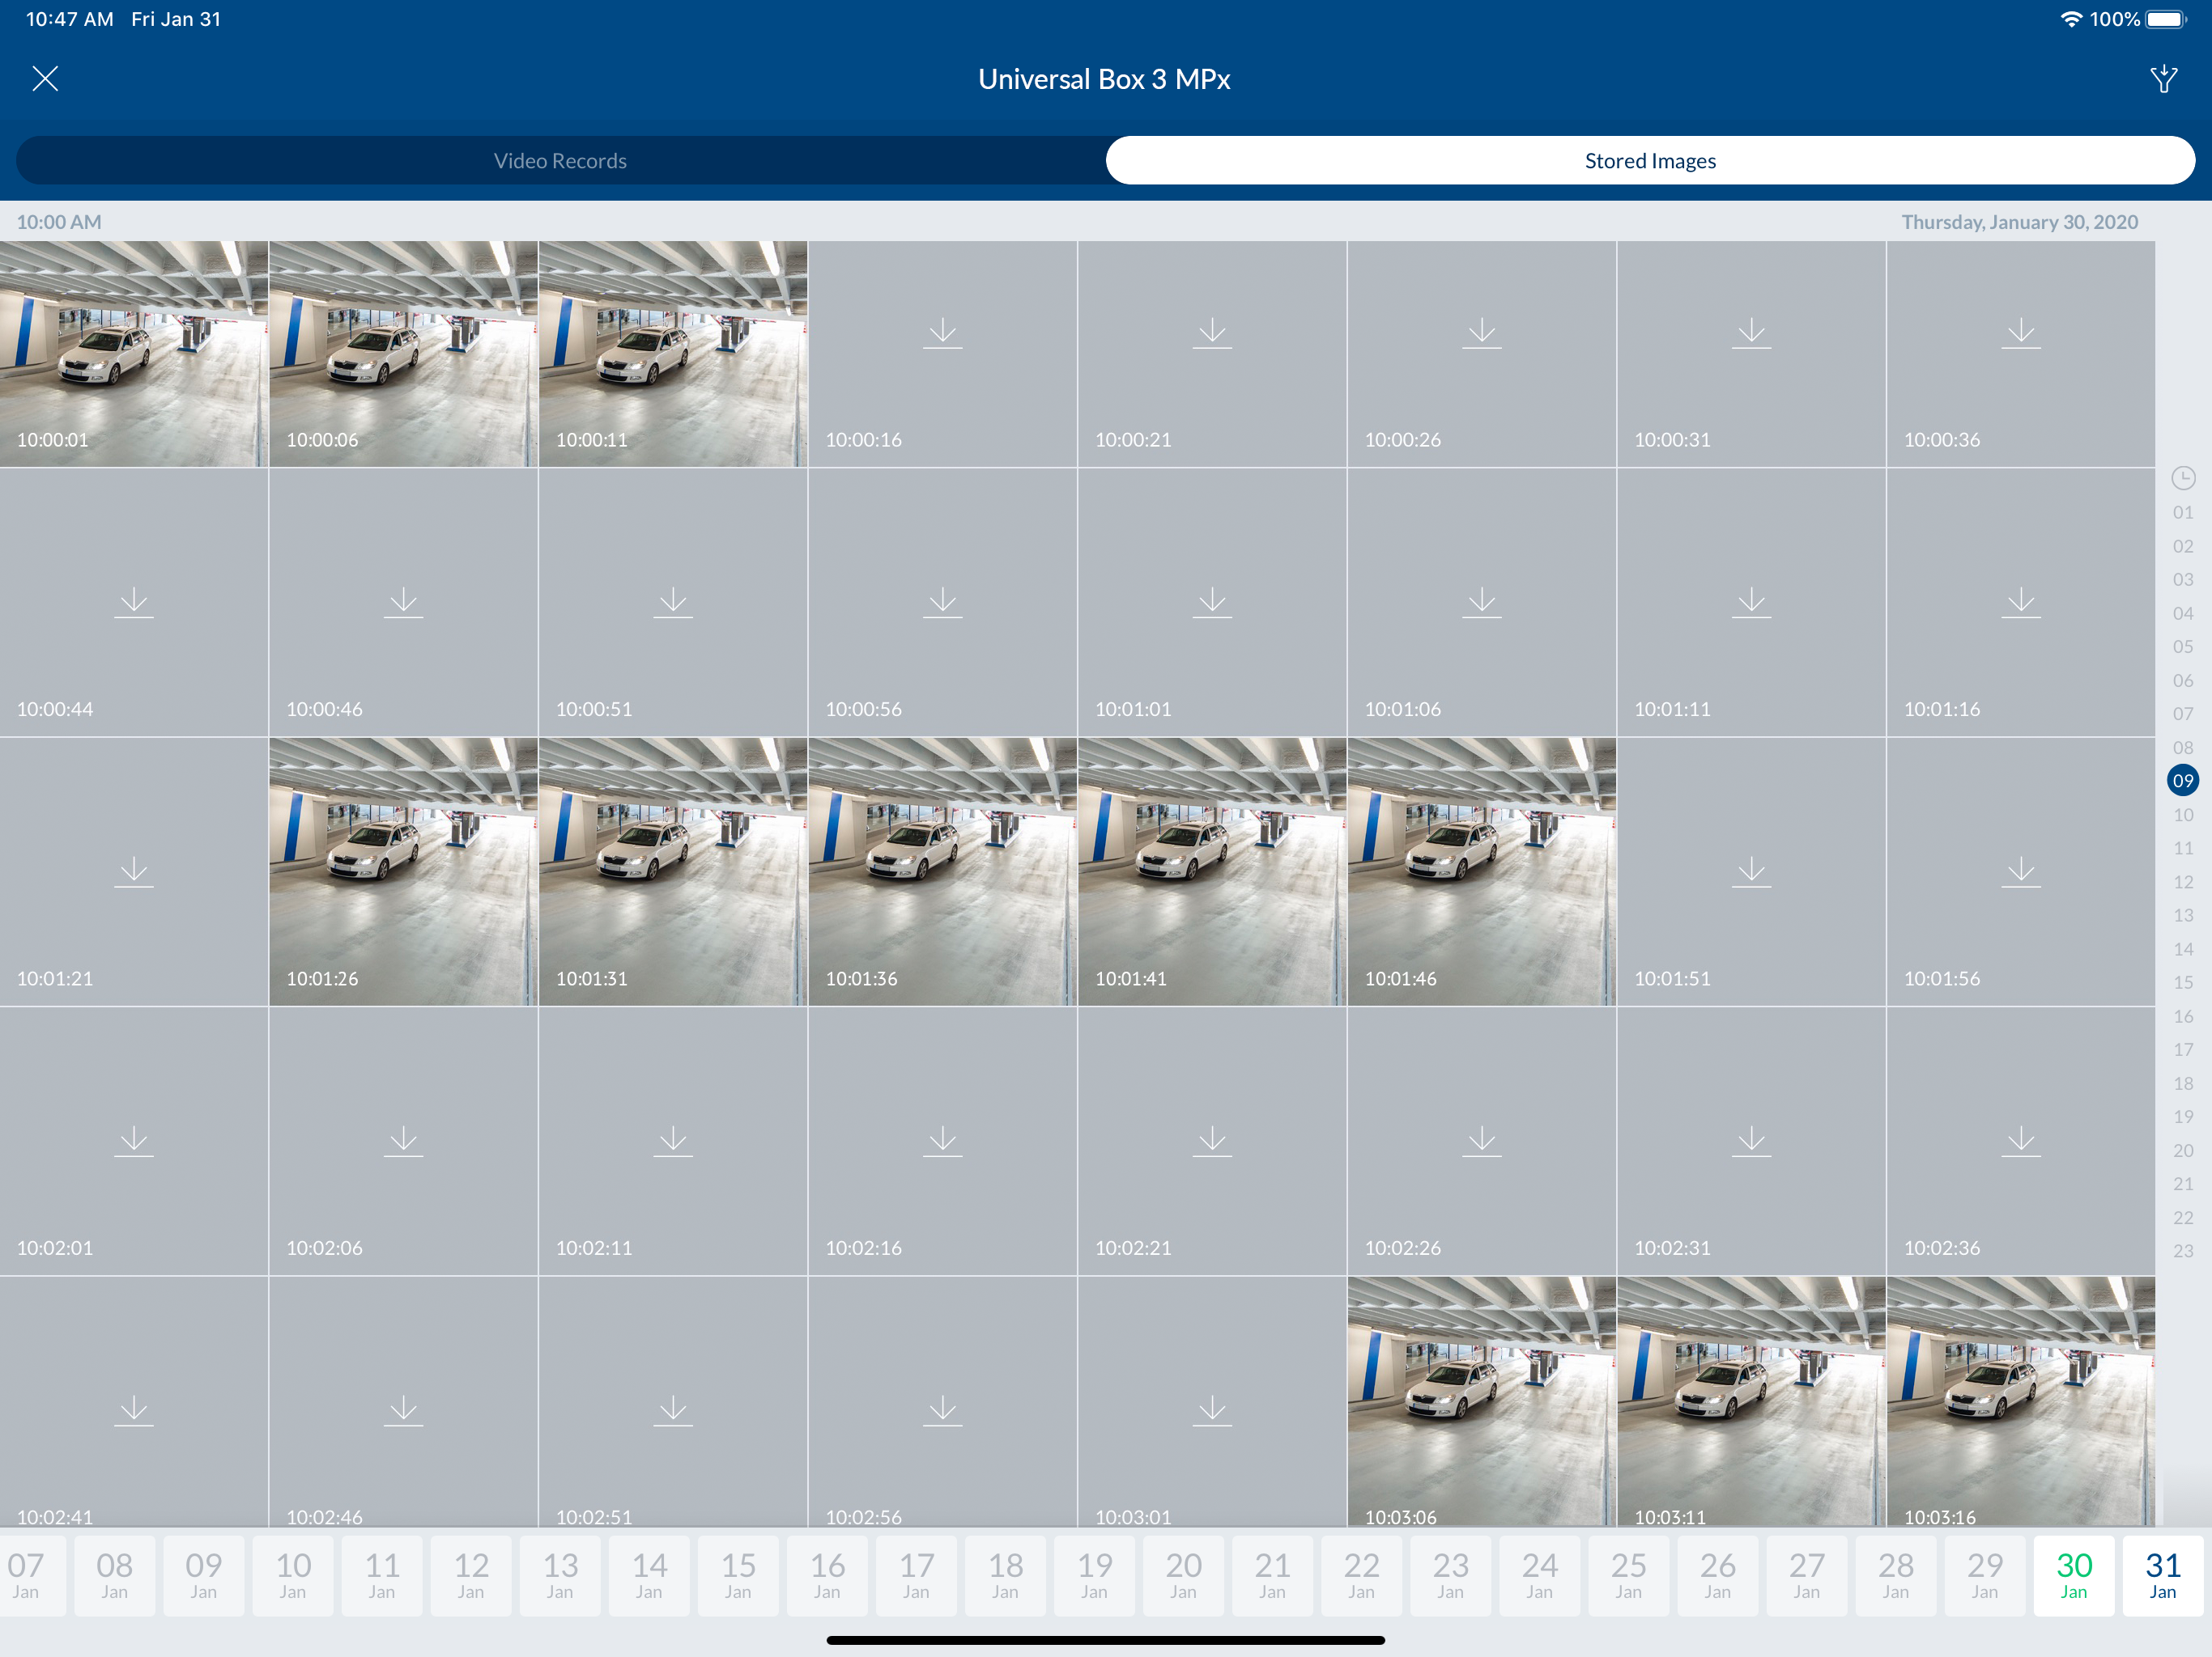Download the image at 10:01:56
This screenshot has height=1657, width=2212.
2021,871
